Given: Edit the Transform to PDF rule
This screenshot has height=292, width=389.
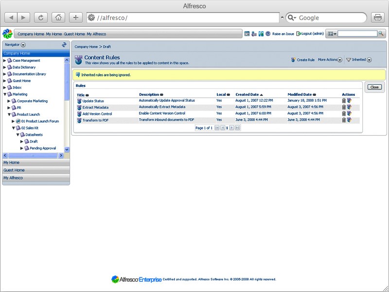Looking at the screenshot, I should pos(349,118).
